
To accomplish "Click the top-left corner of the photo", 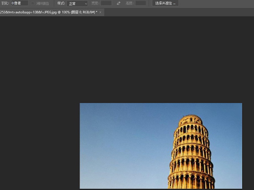I will [81, 104].
